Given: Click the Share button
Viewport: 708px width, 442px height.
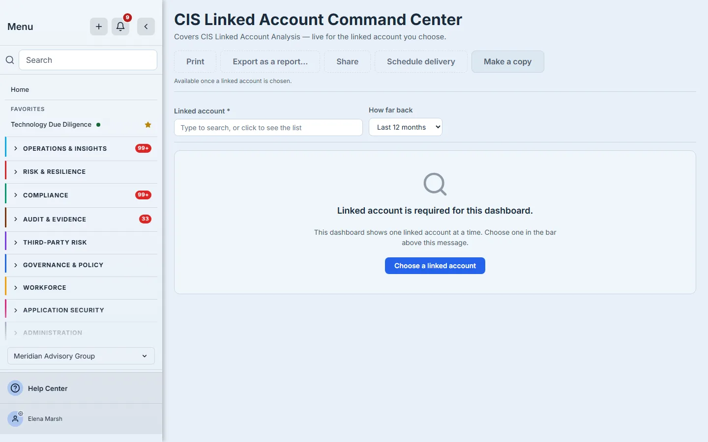Looking at the screenshot, I should [x=347, y=61].
